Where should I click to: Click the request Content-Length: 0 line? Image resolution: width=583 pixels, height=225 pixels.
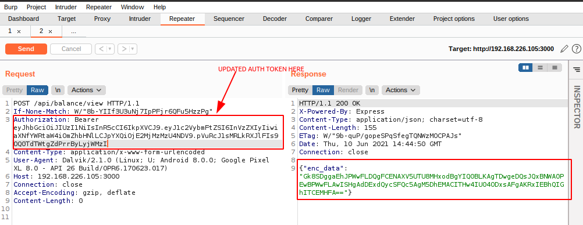coord(48,201)
